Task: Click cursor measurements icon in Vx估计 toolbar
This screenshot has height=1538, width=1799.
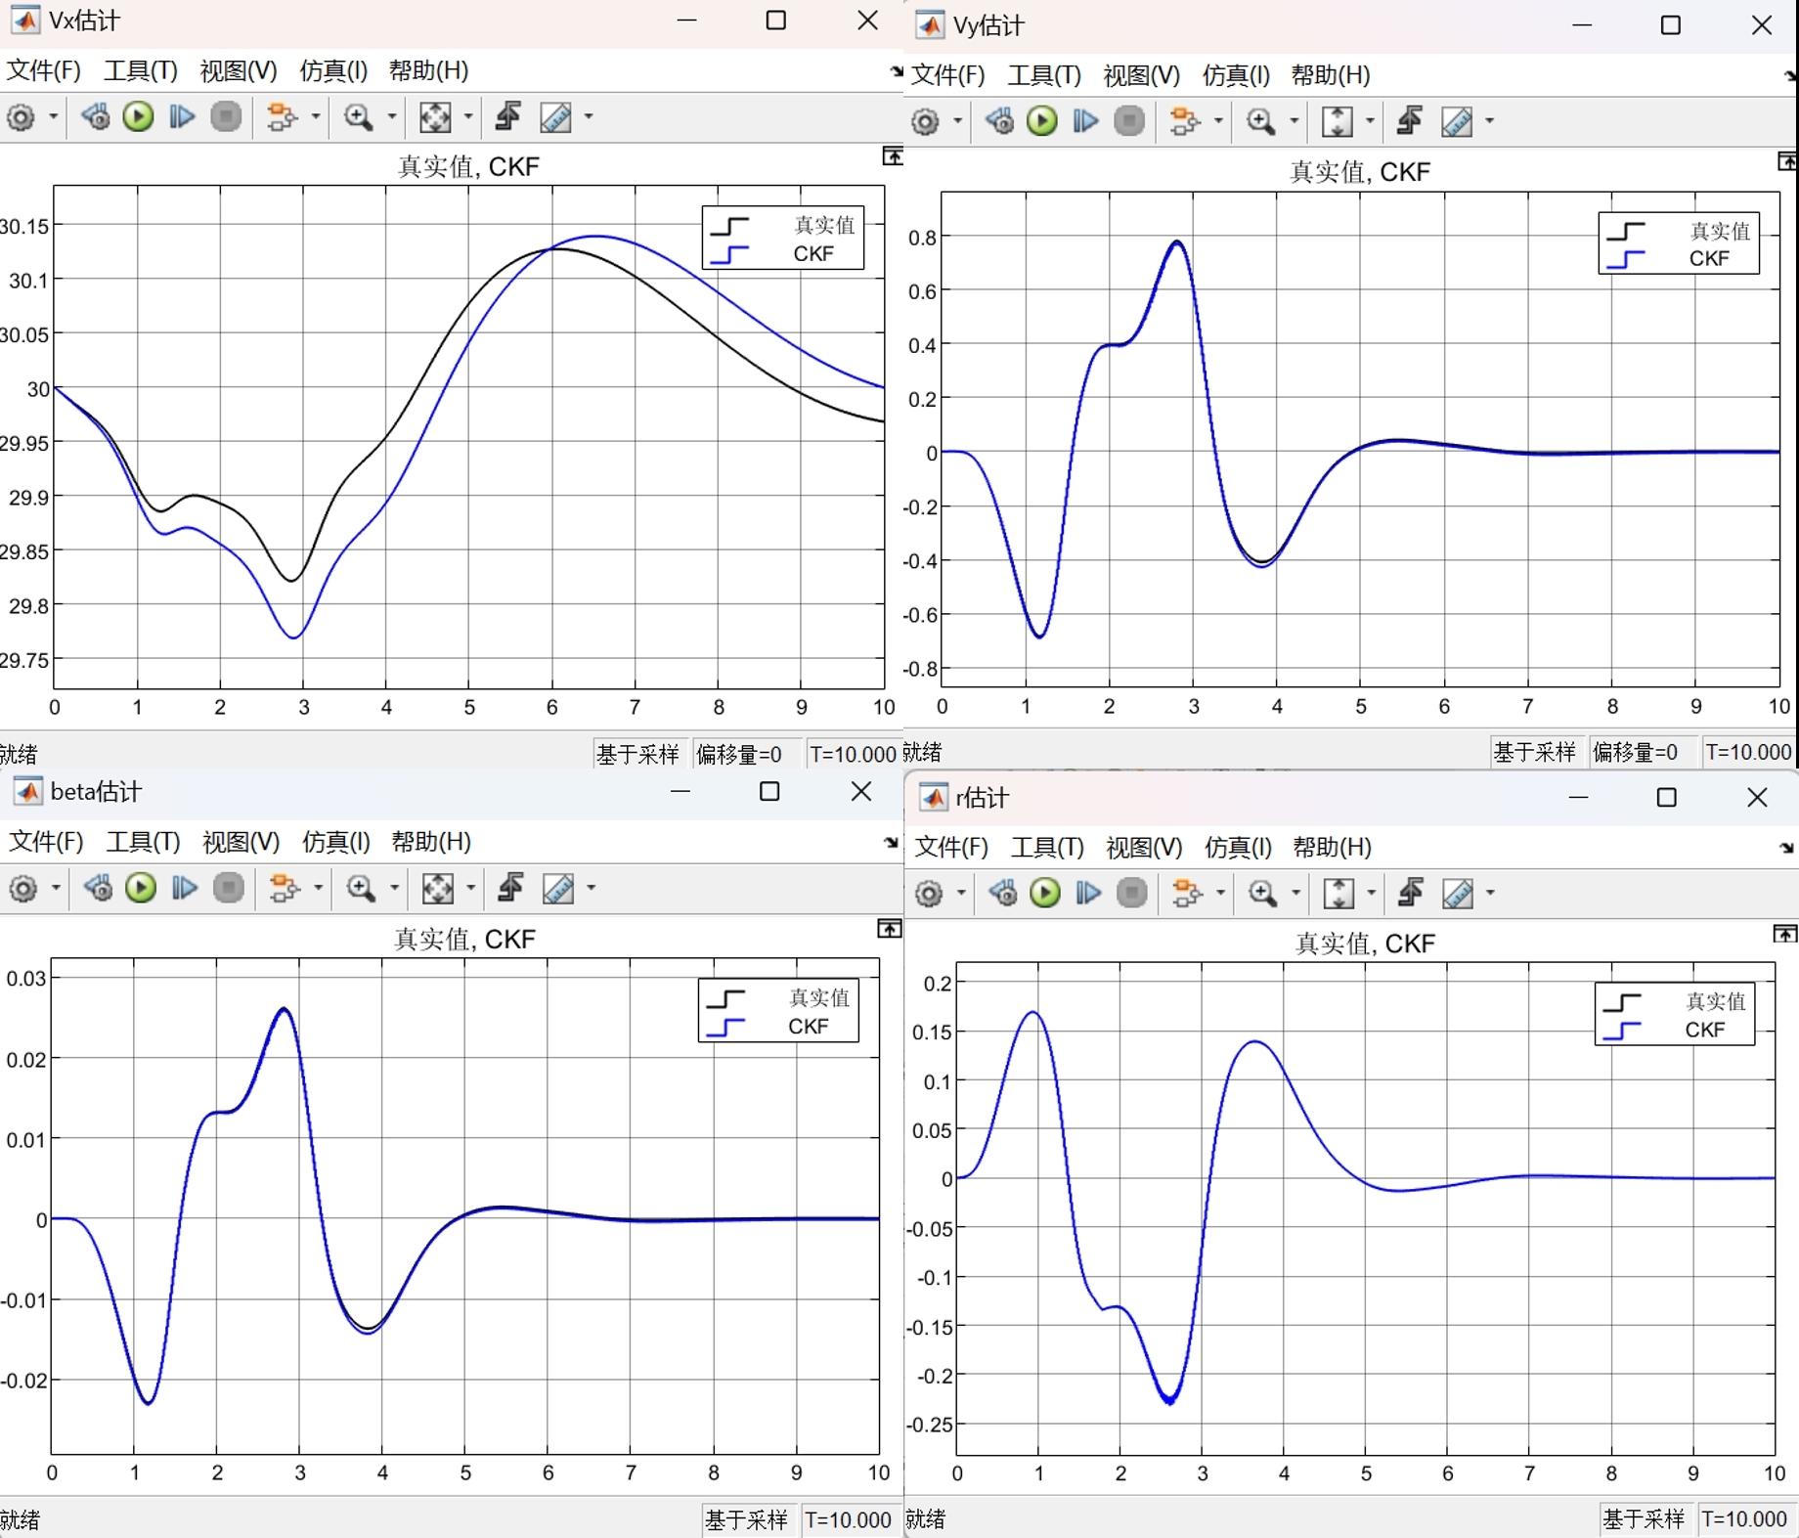Action: tap(556, 117)
